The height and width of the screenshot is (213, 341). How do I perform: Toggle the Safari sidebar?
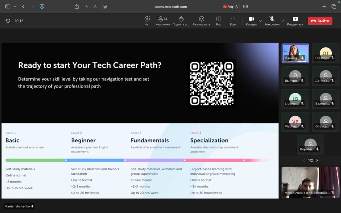point(8,7)
